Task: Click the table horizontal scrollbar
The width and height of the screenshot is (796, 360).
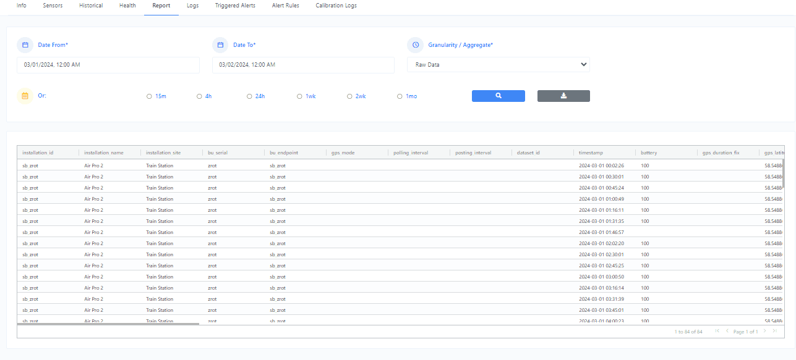Action: click(108, 324)
